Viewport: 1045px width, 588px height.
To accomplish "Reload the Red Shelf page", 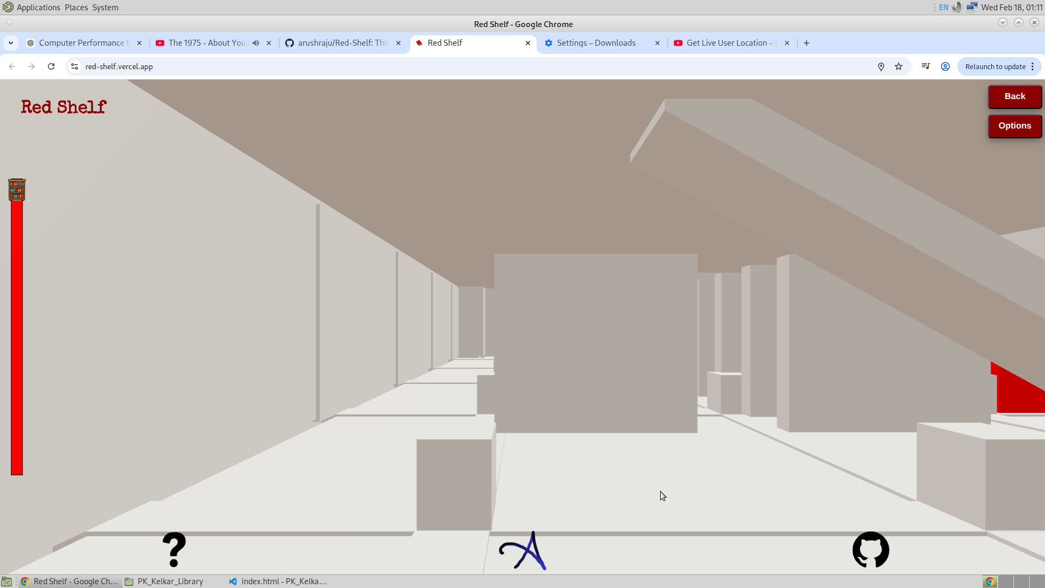I will (x=51, y=66).
